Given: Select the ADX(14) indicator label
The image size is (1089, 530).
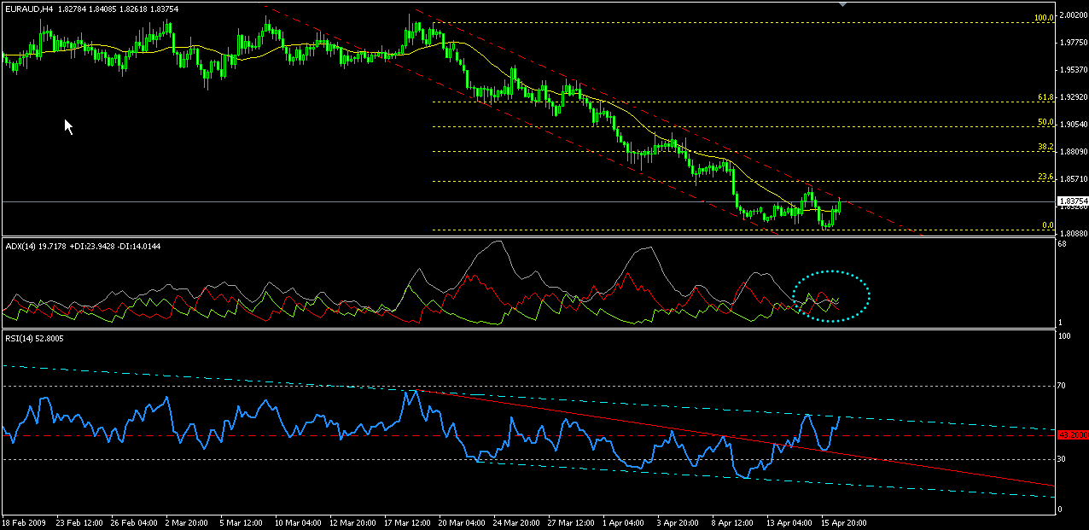Looking at the screenshot, I should 19,246.
